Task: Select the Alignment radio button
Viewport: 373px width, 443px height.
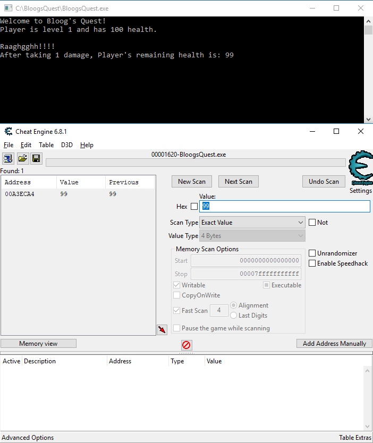Action: [233, 305]
